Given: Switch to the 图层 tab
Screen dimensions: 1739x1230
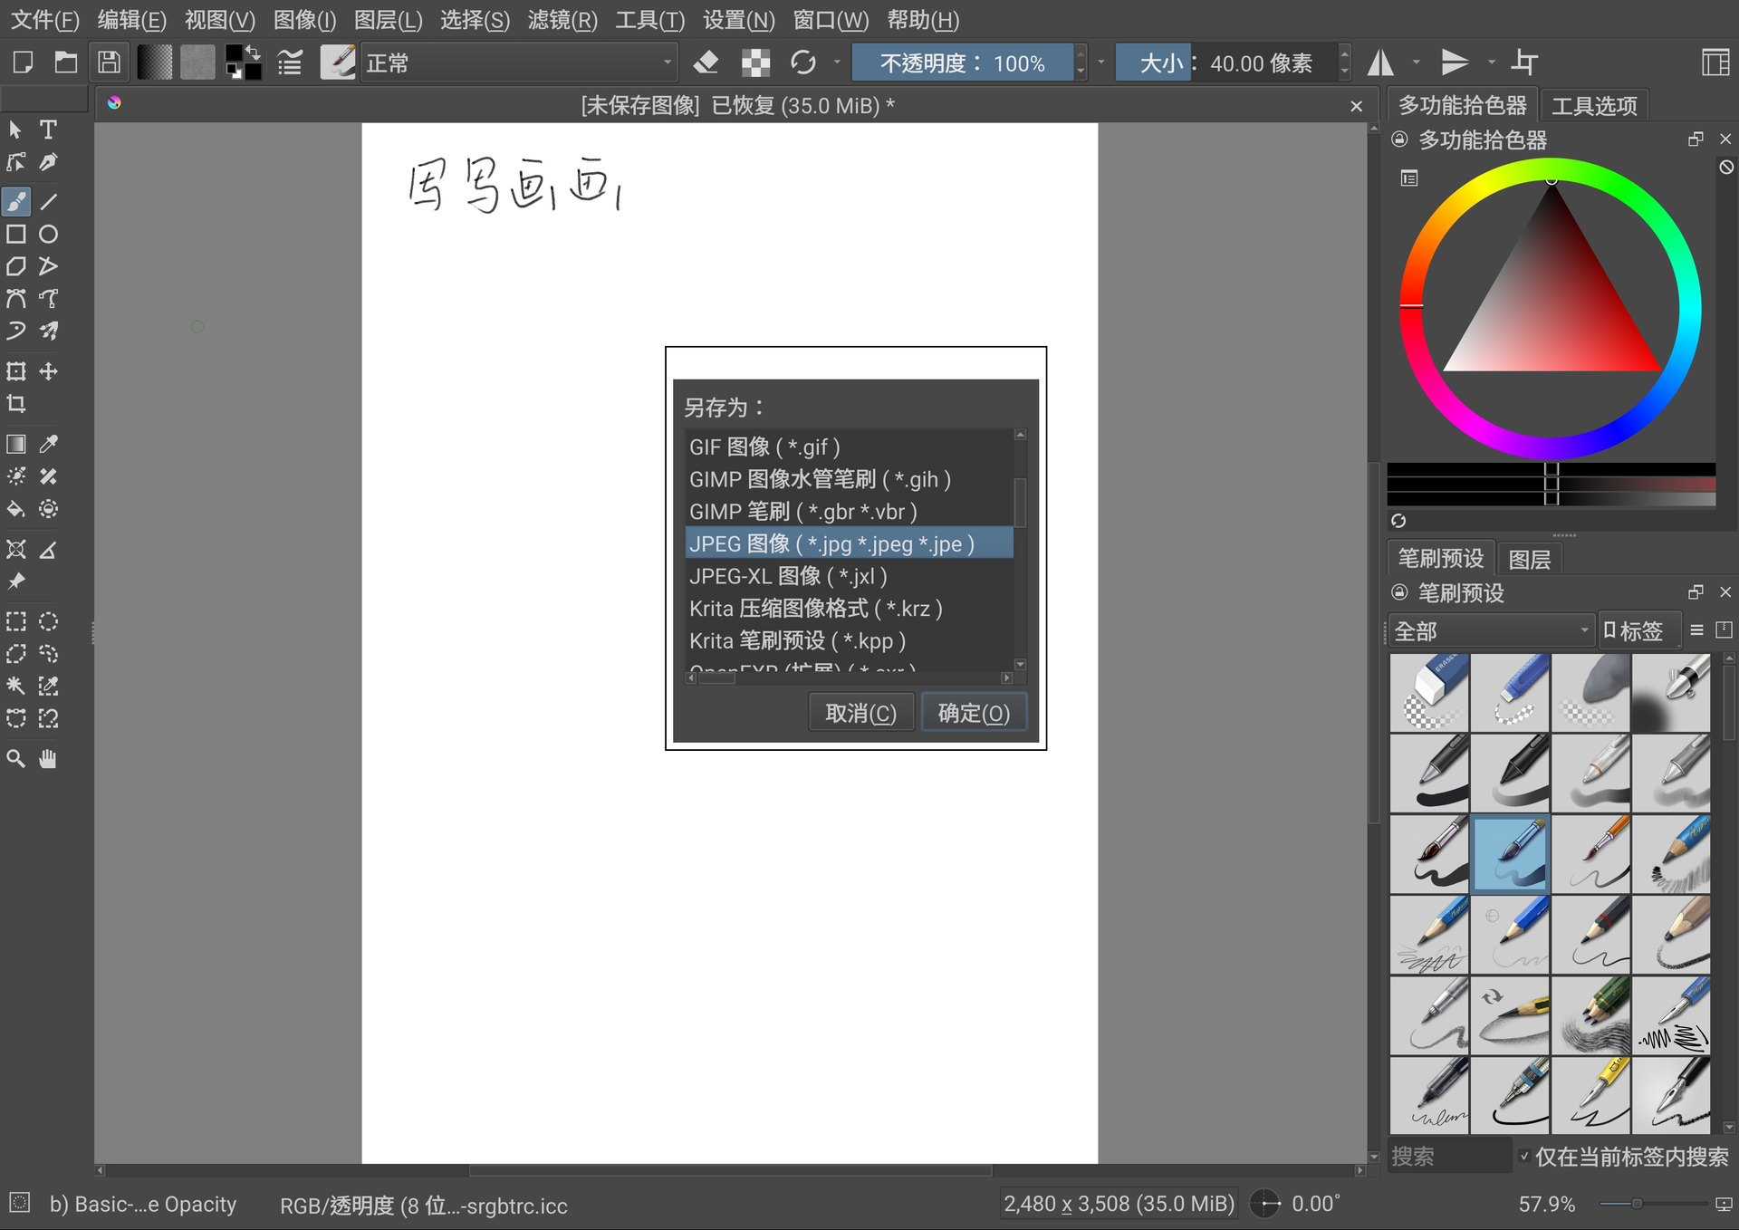Looking at the screenshot, I should 1529,559.
